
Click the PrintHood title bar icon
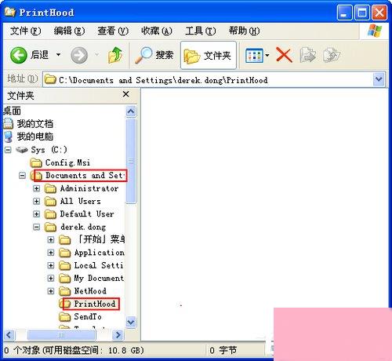pos(10,12)
